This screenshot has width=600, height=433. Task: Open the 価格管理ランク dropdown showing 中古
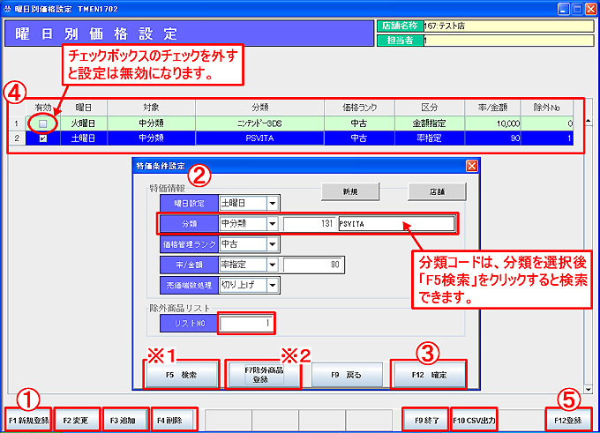tap(272, 243)
